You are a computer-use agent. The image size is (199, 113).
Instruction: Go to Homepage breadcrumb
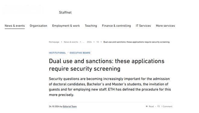pyautogui.click(x=54, y=42)
